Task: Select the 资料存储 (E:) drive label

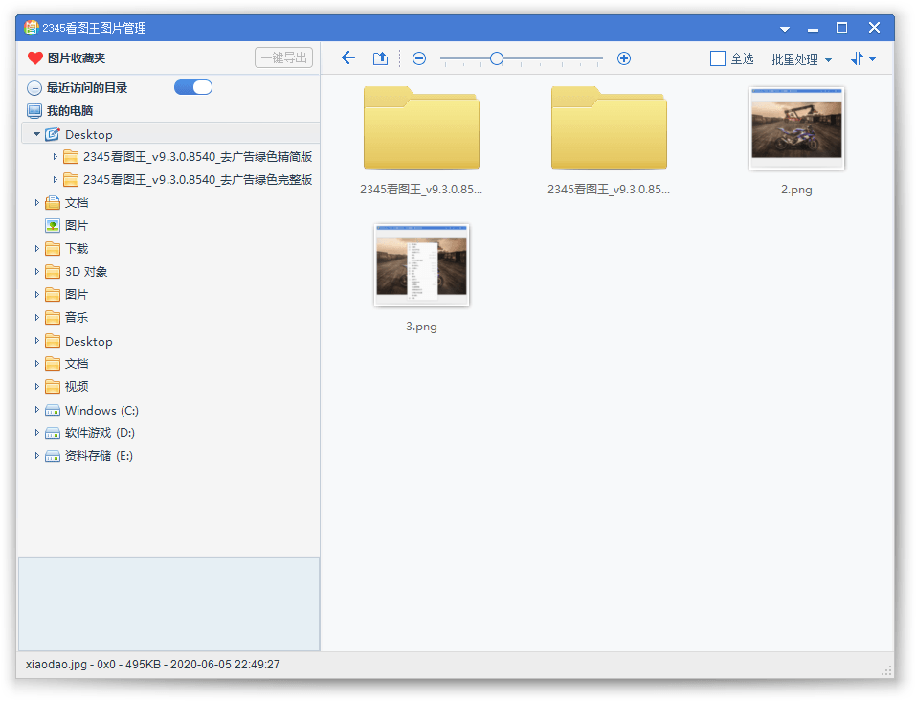Action: pyautogui.click(x=99, y=456)
